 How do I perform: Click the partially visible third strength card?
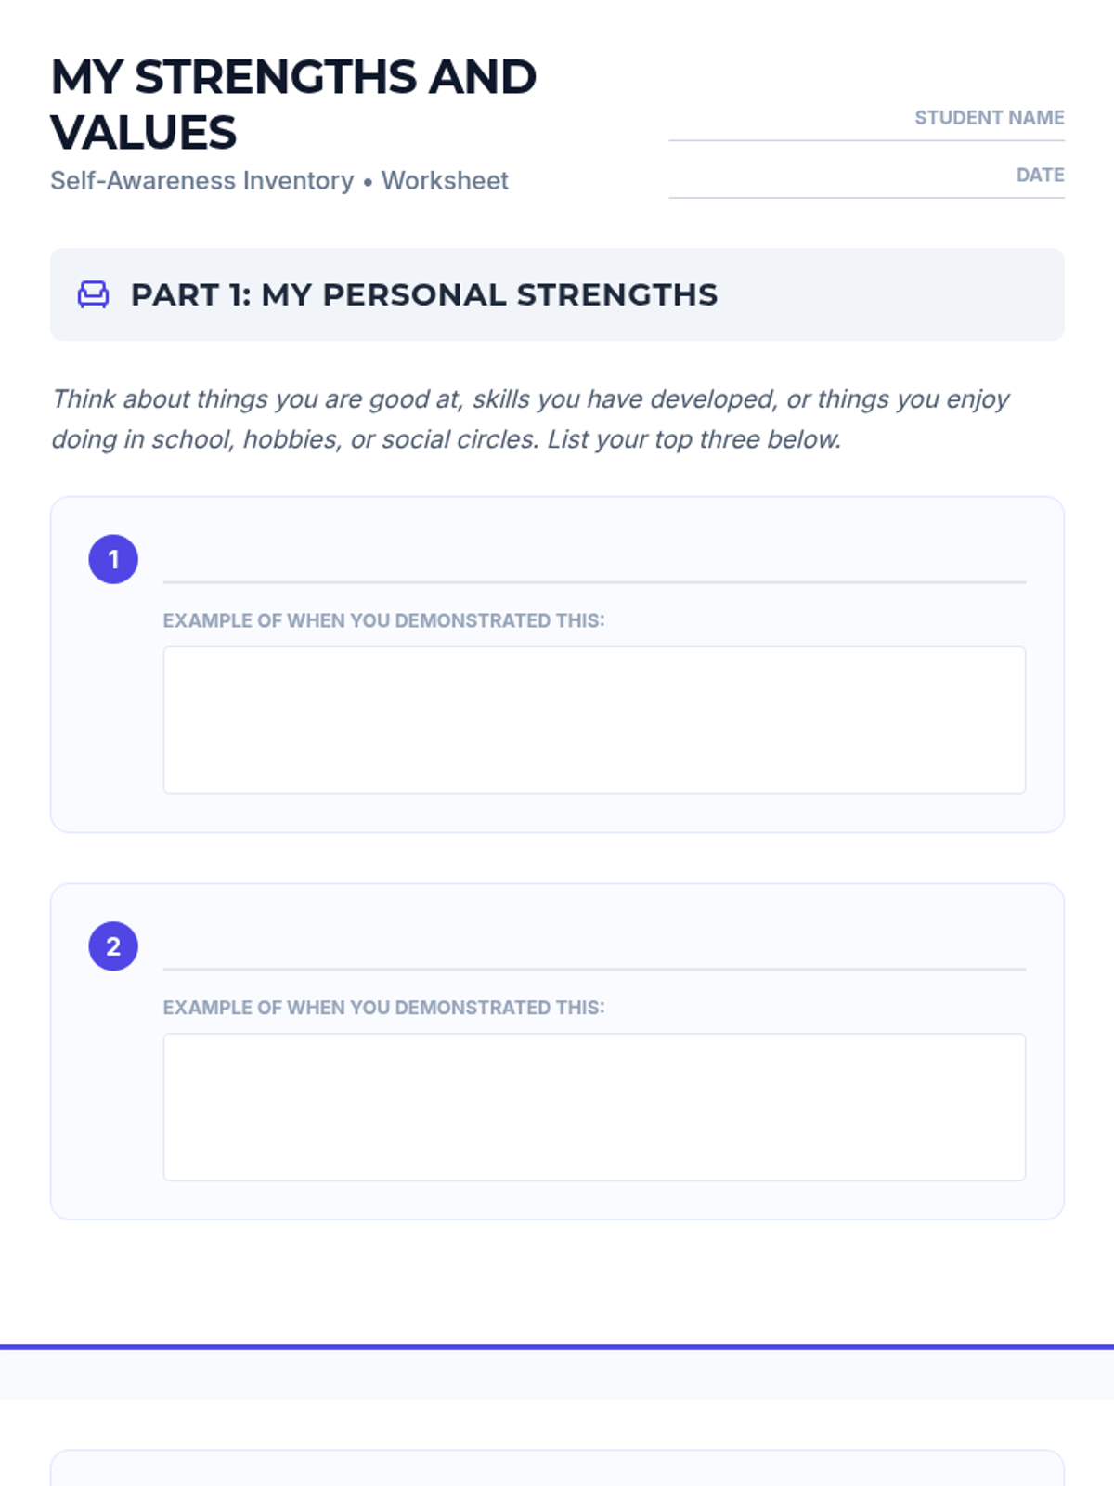(x=557, y=1468)
